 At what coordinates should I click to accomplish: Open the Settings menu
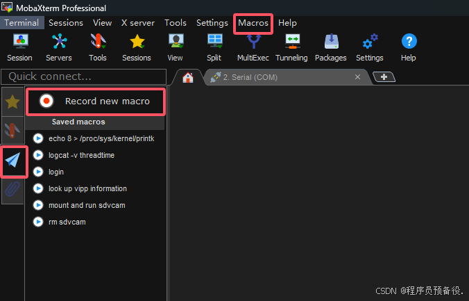(212, 23)
